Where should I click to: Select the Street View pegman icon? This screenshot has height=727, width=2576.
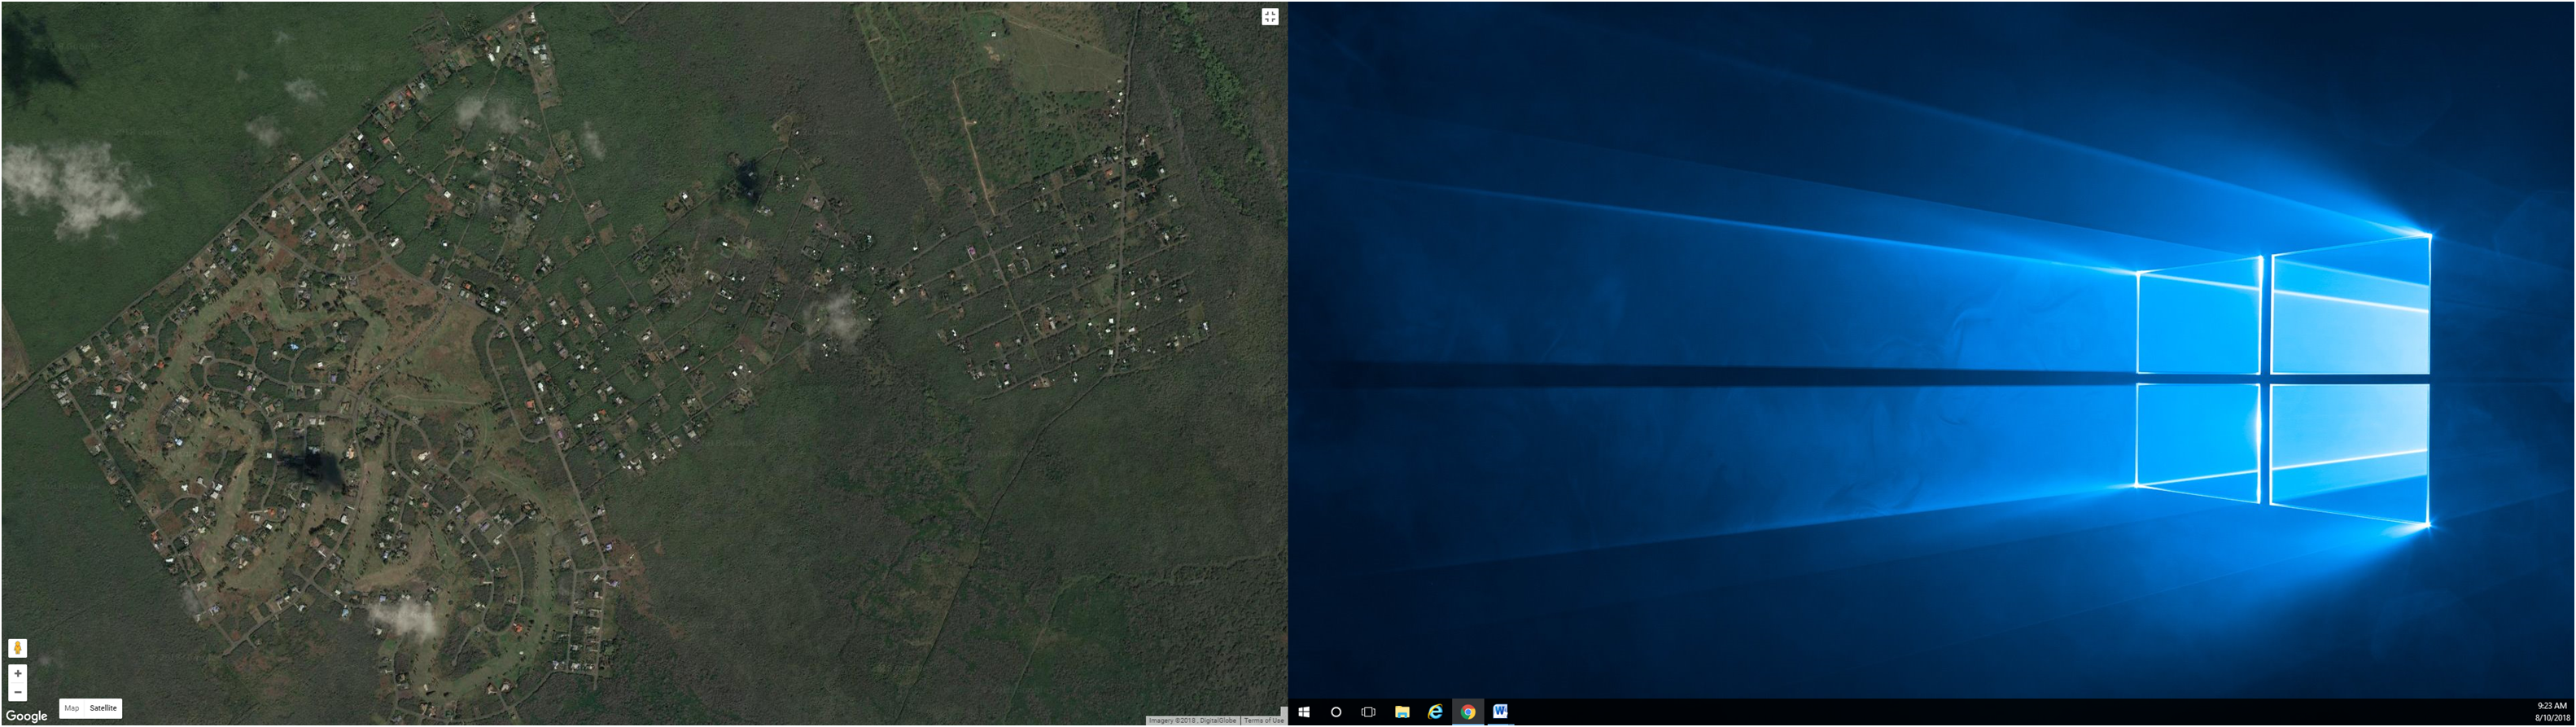pyautogui.click(x=17, y=648)
